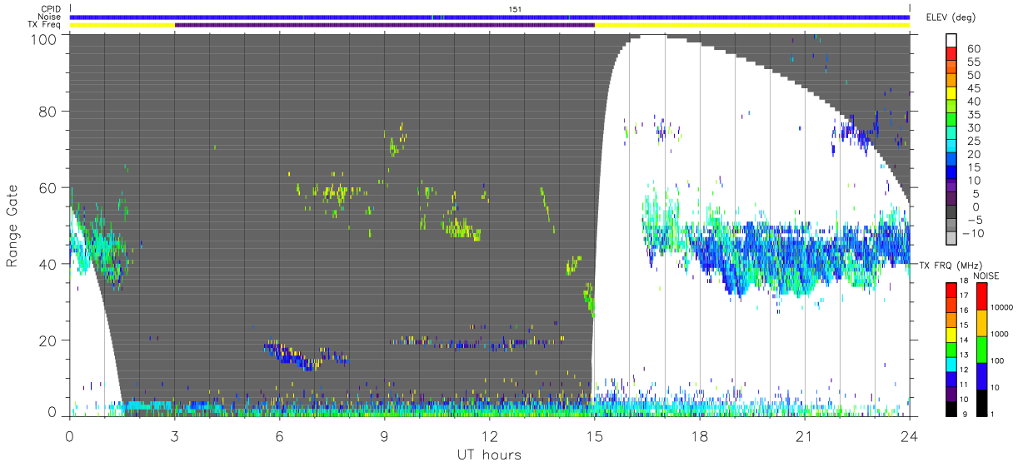Click the 24 tick on UT hours axis
Screen dimensions: 1023x472
(909, 436)
